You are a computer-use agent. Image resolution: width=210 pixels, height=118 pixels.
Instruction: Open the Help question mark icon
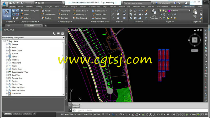tap(186, 3)
